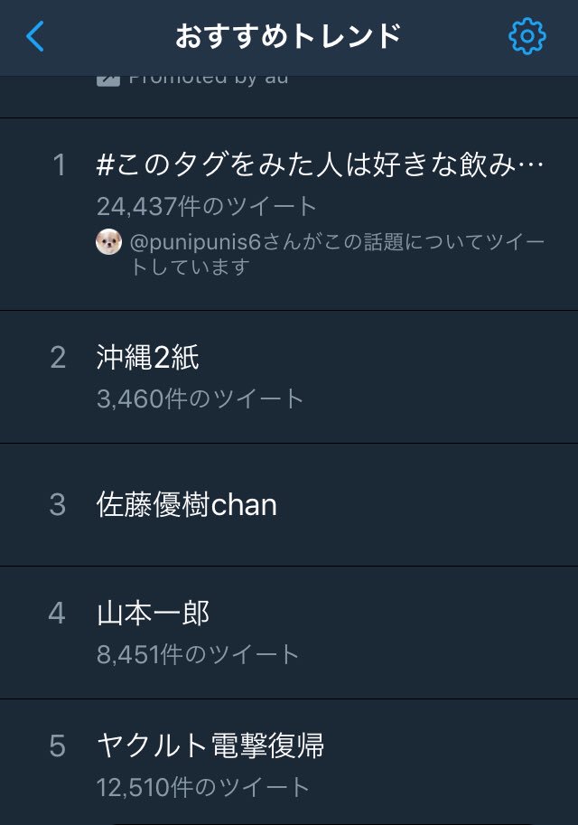Tap the rank number 1
The image size is (578, 825).
tap(59, 165)
